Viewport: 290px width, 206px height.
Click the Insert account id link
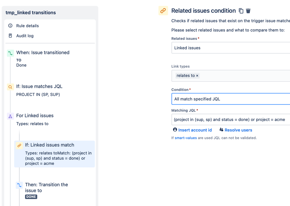[x=195, y=130]
